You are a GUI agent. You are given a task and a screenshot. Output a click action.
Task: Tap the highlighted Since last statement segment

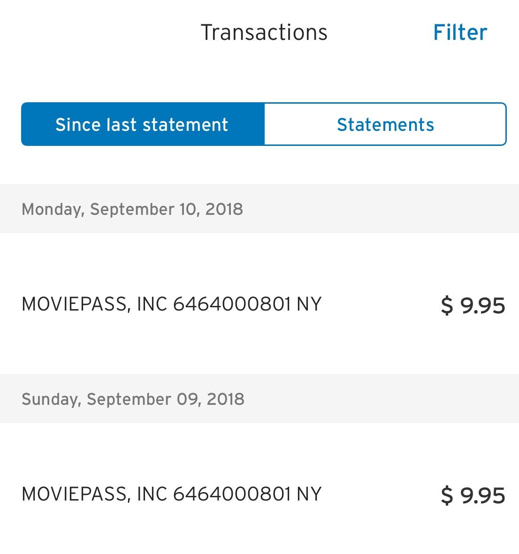[x=142, y=124]
